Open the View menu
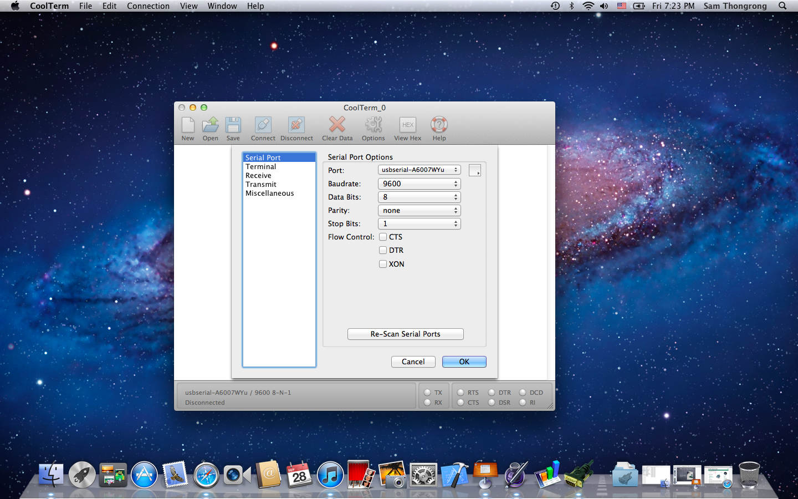This screenshot has width=798, height=499. (188, 6)
